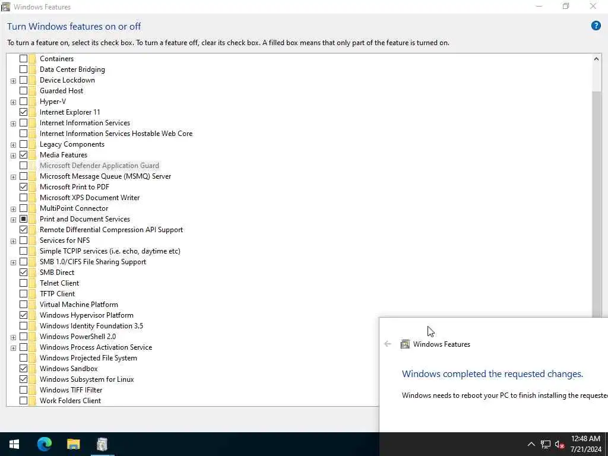Expand SMB 1.0/CIFS File Sharing Support

(x=13, y=262)
